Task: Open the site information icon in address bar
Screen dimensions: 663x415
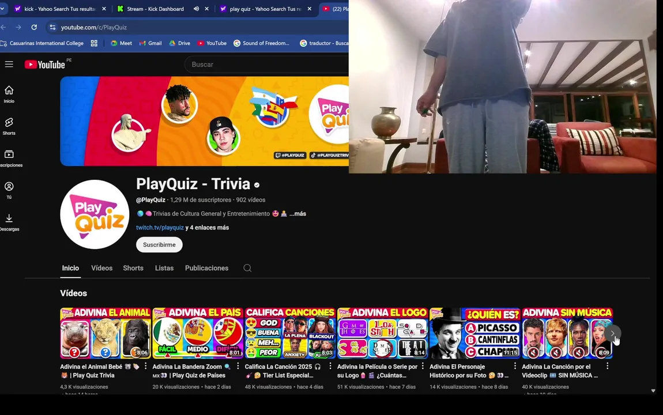Action: click(52, 27)
